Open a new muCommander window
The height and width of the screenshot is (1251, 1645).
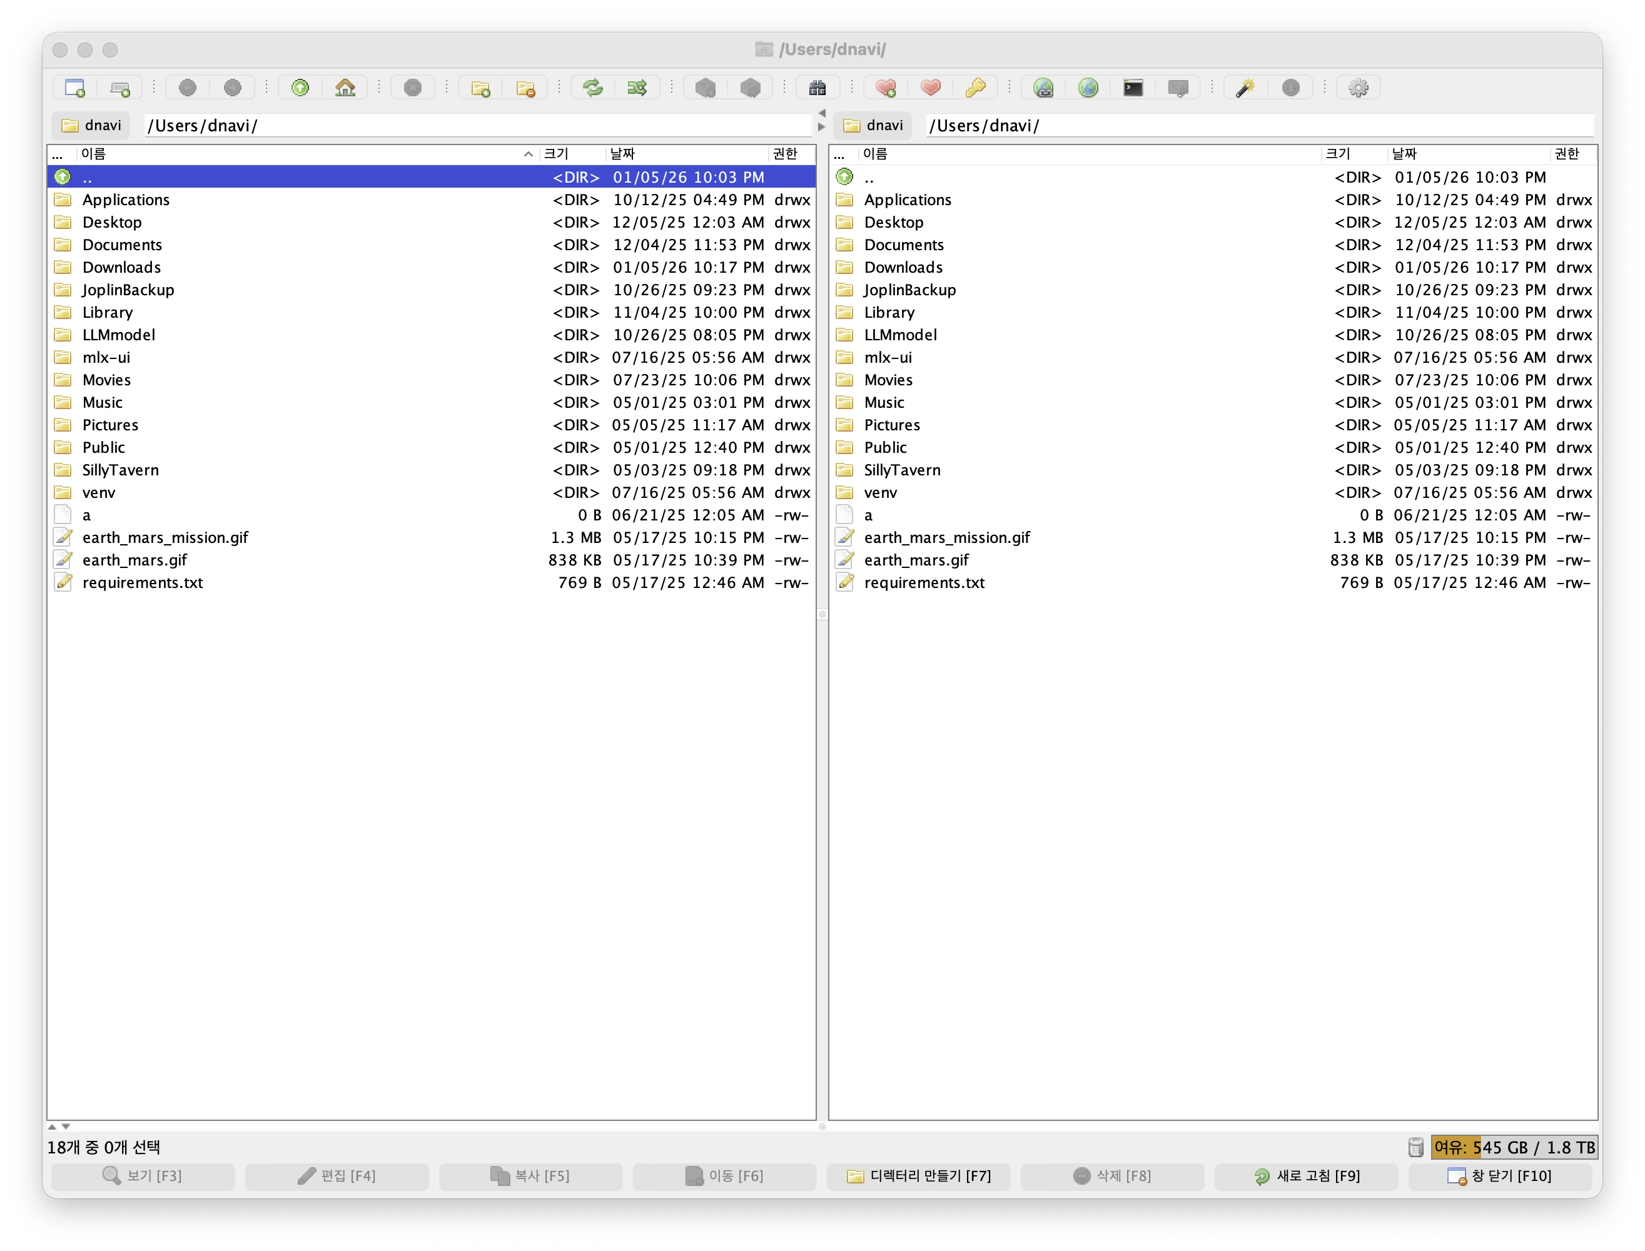(74, 87)
